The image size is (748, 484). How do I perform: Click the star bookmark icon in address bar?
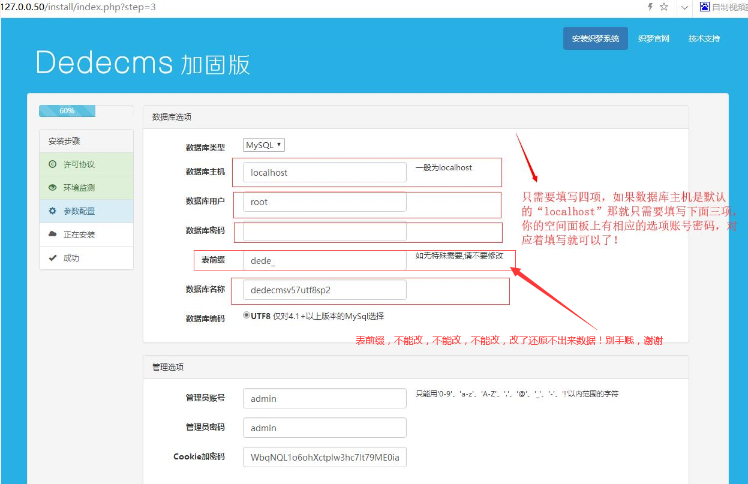click(x=665, y=8)
